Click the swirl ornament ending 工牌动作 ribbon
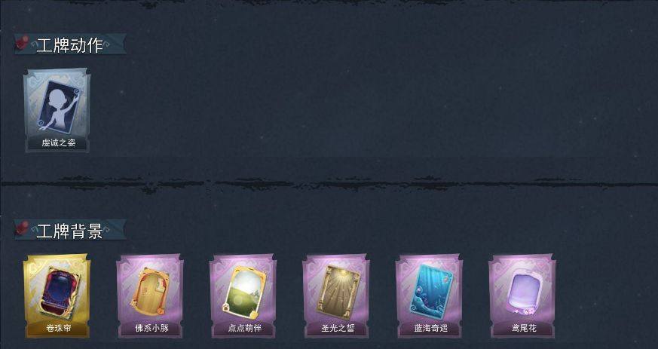Screen dimensions: 658x349 [x=107, y=44]
